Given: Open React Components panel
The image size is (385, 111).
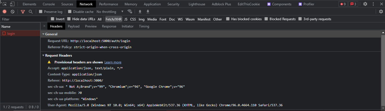Looking at the screenshot, I should click(279, 4).
